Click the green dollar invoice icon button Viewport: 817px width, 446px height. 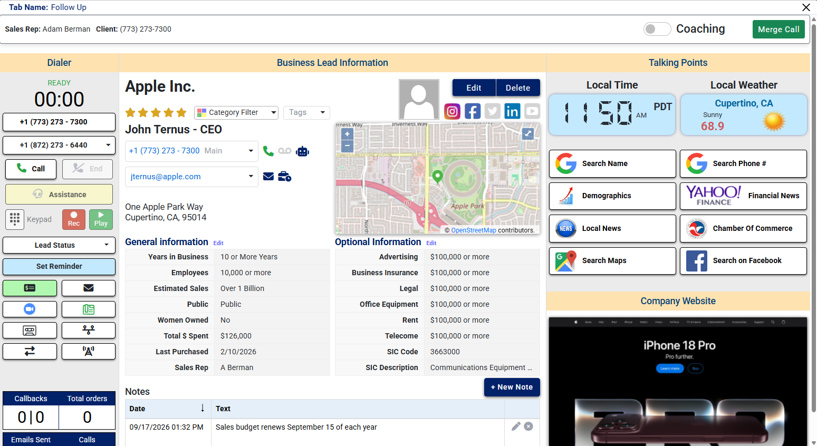point(30,288)
